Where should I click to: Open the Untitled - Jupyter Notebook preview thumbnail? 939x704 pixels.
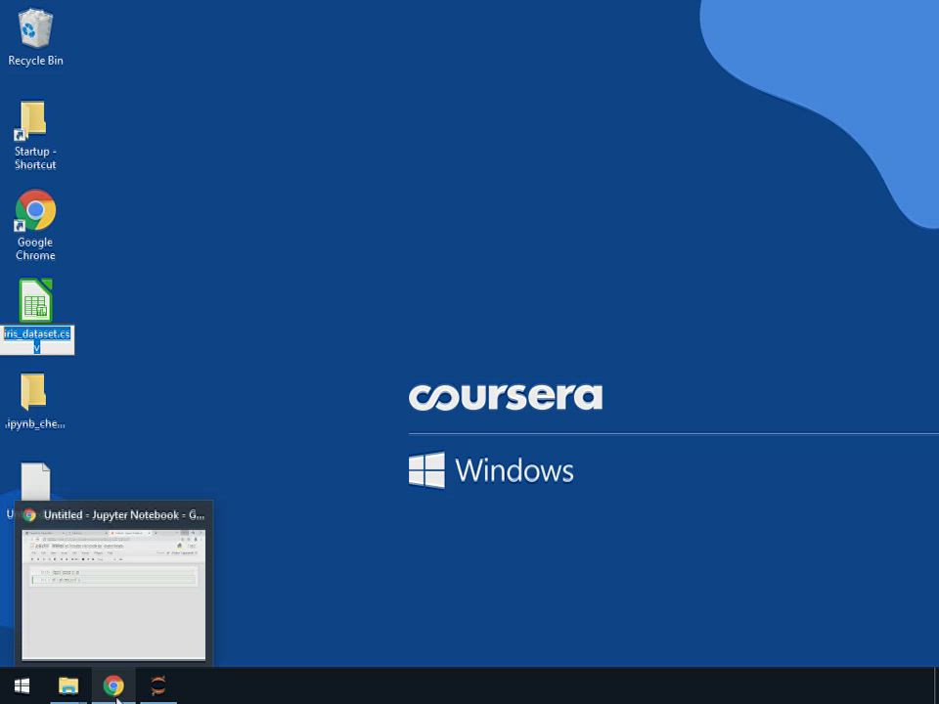113,594
